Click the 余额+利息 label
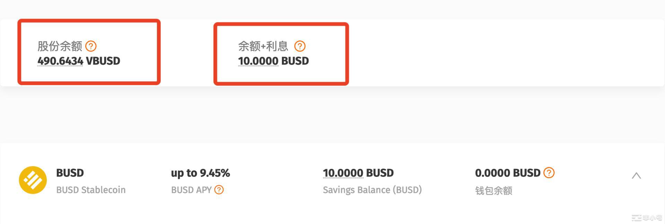 263,46
